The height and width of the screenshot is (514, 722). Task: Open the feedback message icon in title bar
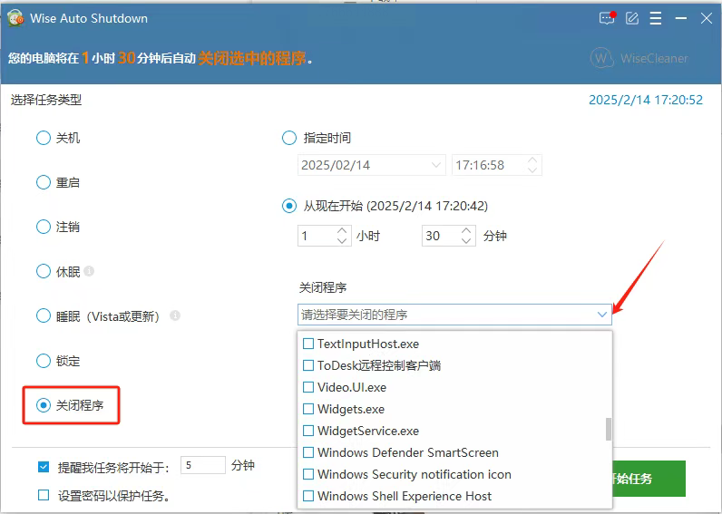[x=607, y=18]
